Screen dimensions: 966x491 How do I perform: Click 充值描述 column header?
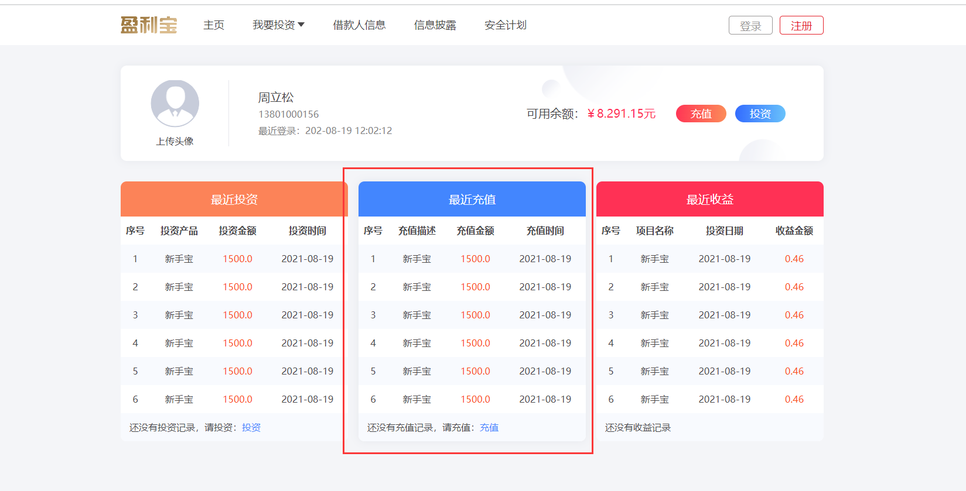(x=417, y=231)
